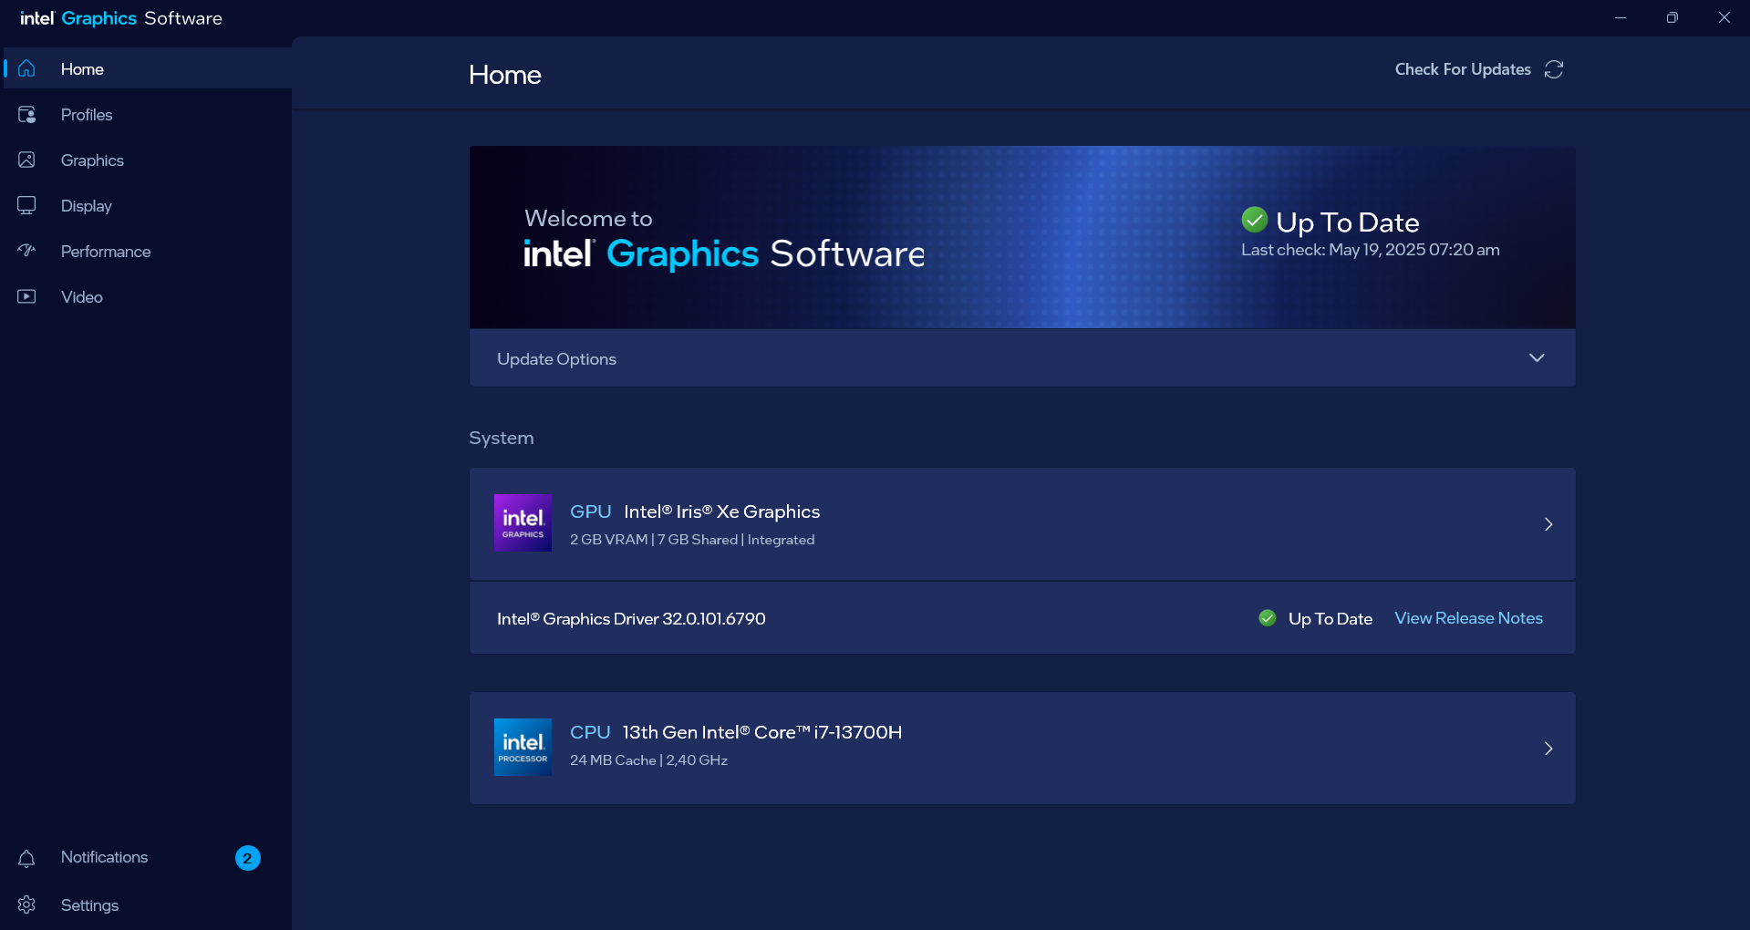Click Up To Date banner heading
This screenshot has height=930, width=1750.
pos(1348,222)
